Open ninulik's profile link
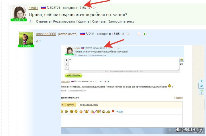206x136 pixels. [33, 8]
